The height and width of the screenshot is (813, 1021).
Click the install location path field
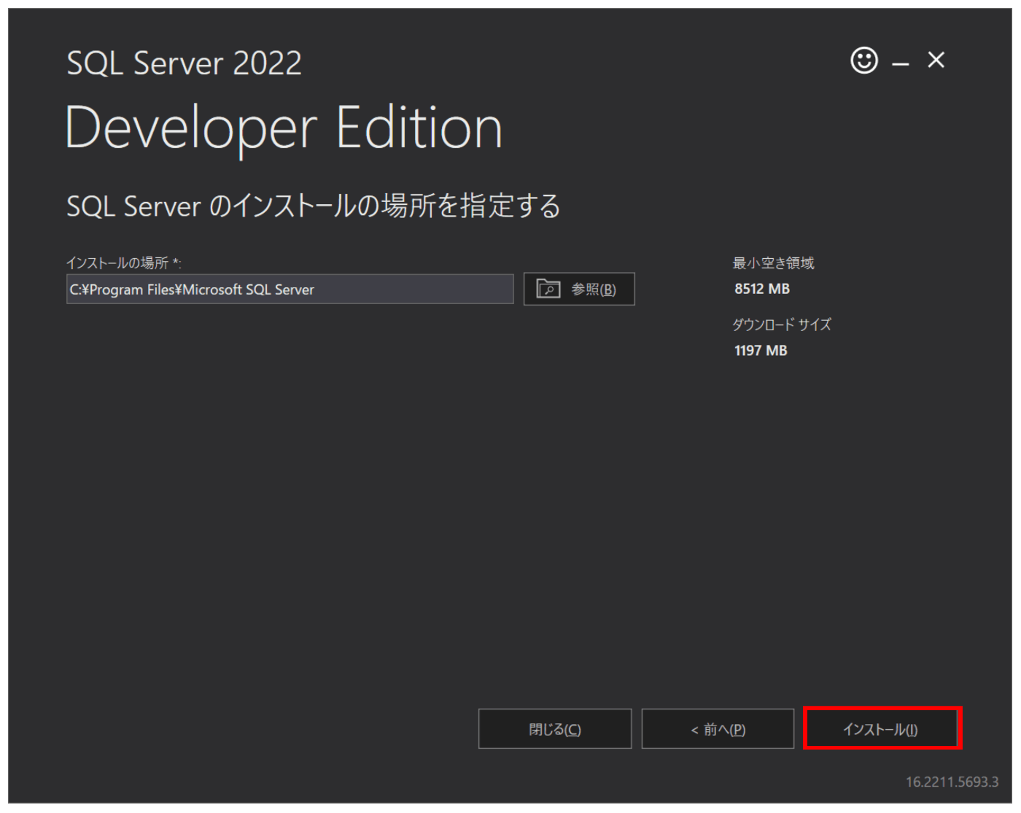[290, 289]
